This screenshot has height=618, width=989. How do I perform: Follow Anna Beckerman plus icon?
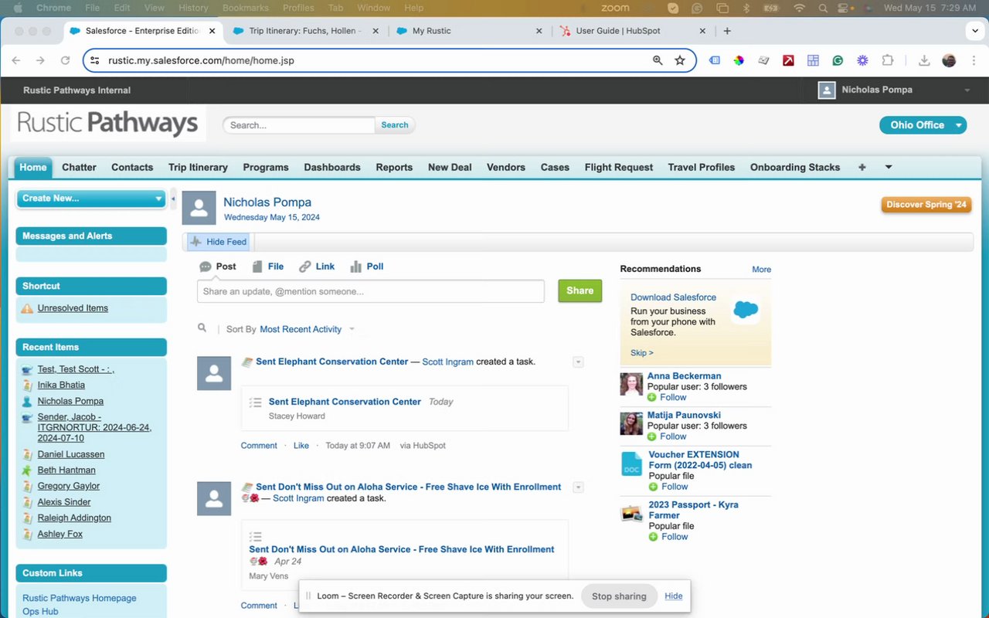tap(652, 397)
